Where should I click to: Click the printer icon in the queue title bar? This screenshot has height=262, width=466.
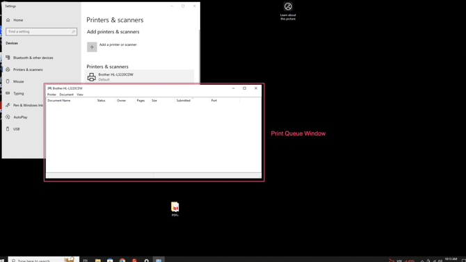pos(49,88)
